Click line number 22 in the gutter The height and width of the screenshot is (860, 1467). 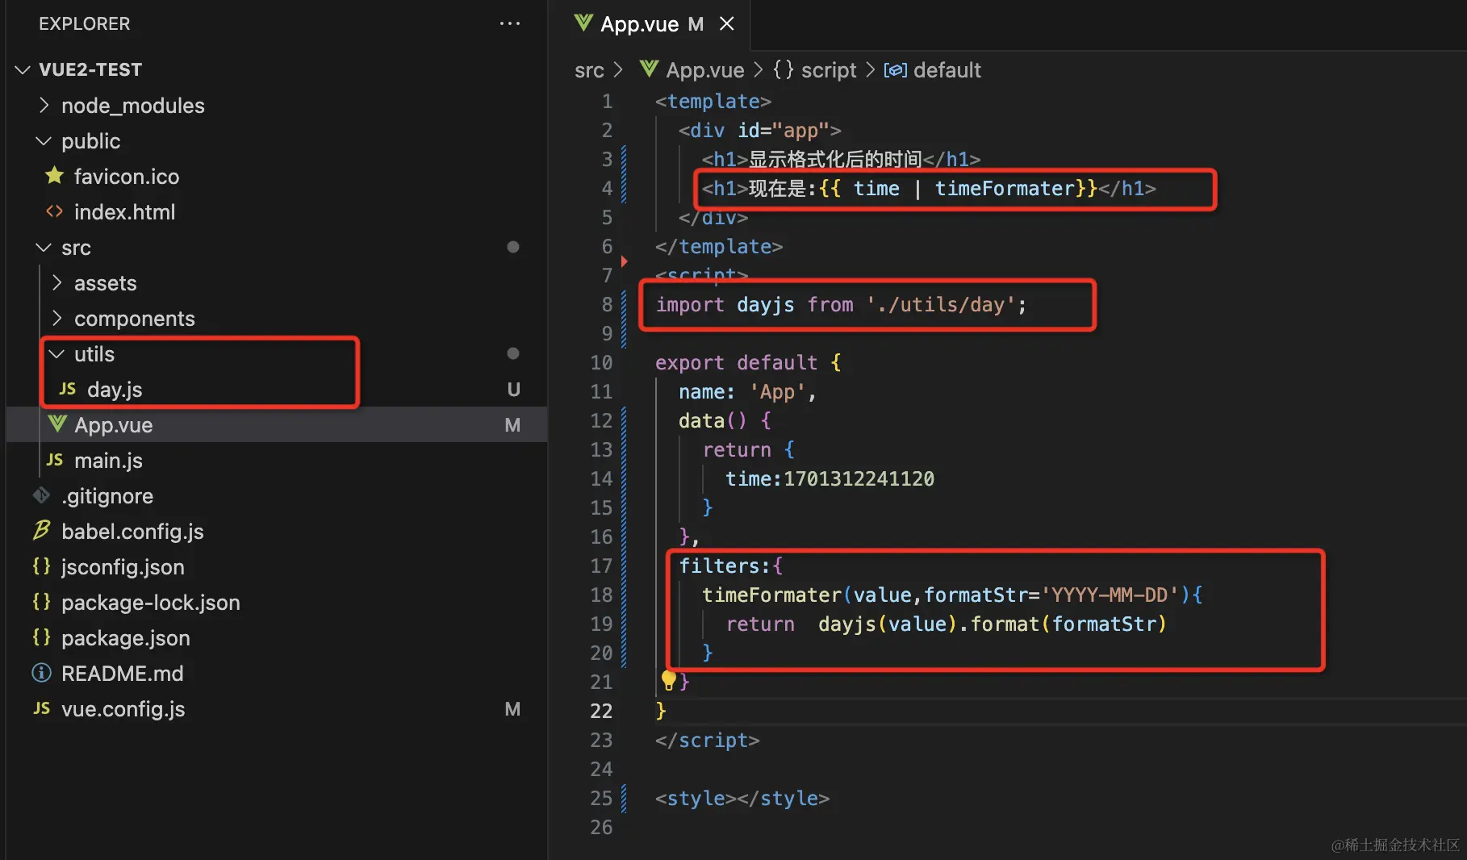point(601,711)
